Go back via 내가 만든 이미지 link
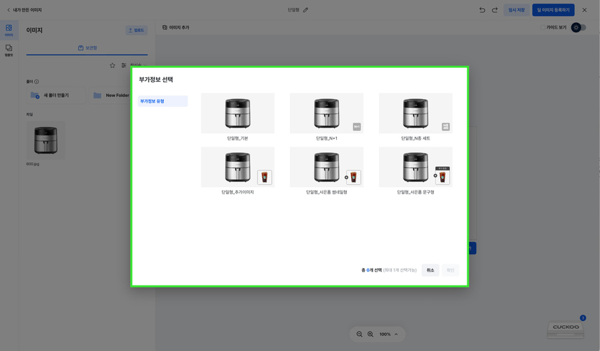The height and width of the screenshot is (351, 600). [x=24, y=10]
